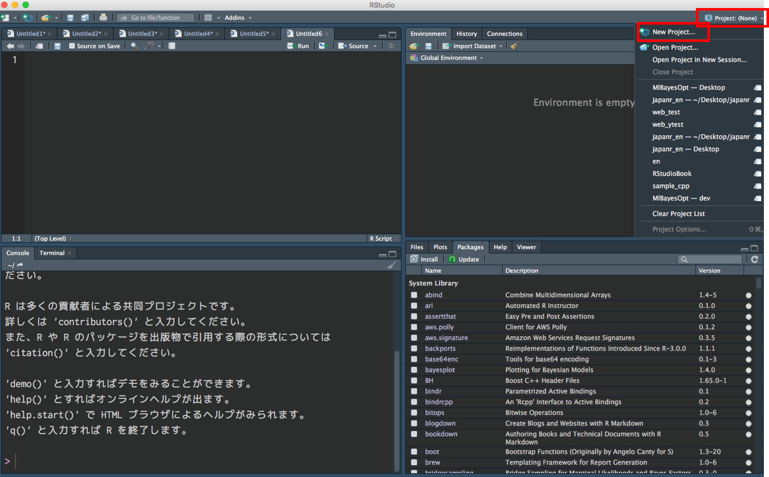
Task: Switch to the History tab
Action: coord(466,33)
